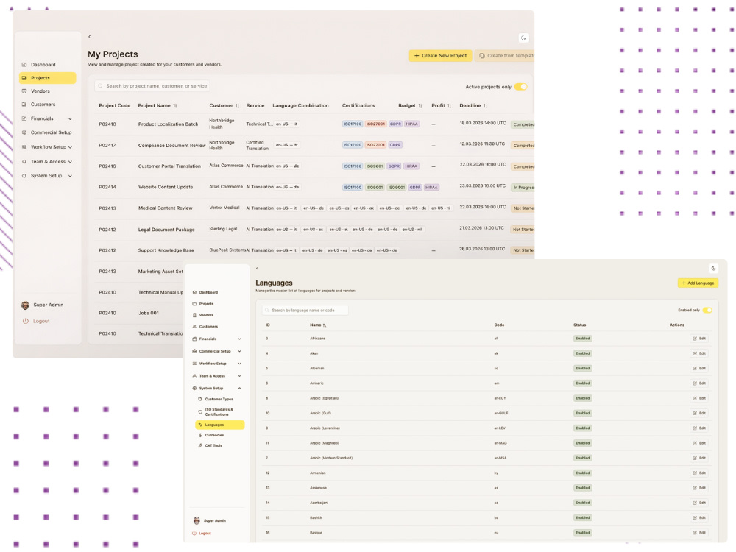Click Vendors icon in My Projects sidebar
The image size is (736, 552).
coord(24,91)
